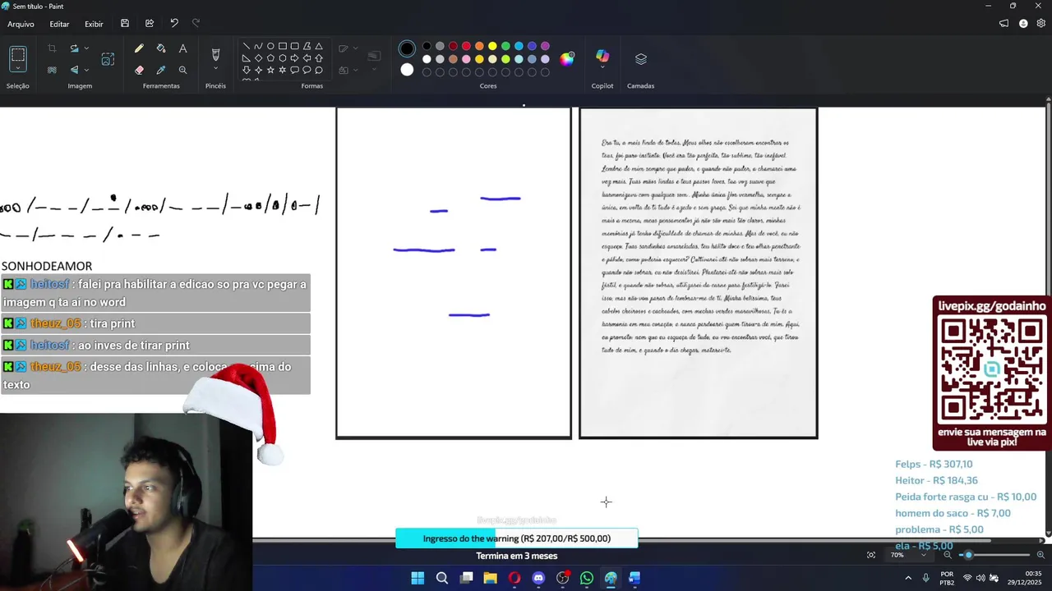Select the Pencil tool
This screenshot has width=1052, height=591.
[139, 49]
